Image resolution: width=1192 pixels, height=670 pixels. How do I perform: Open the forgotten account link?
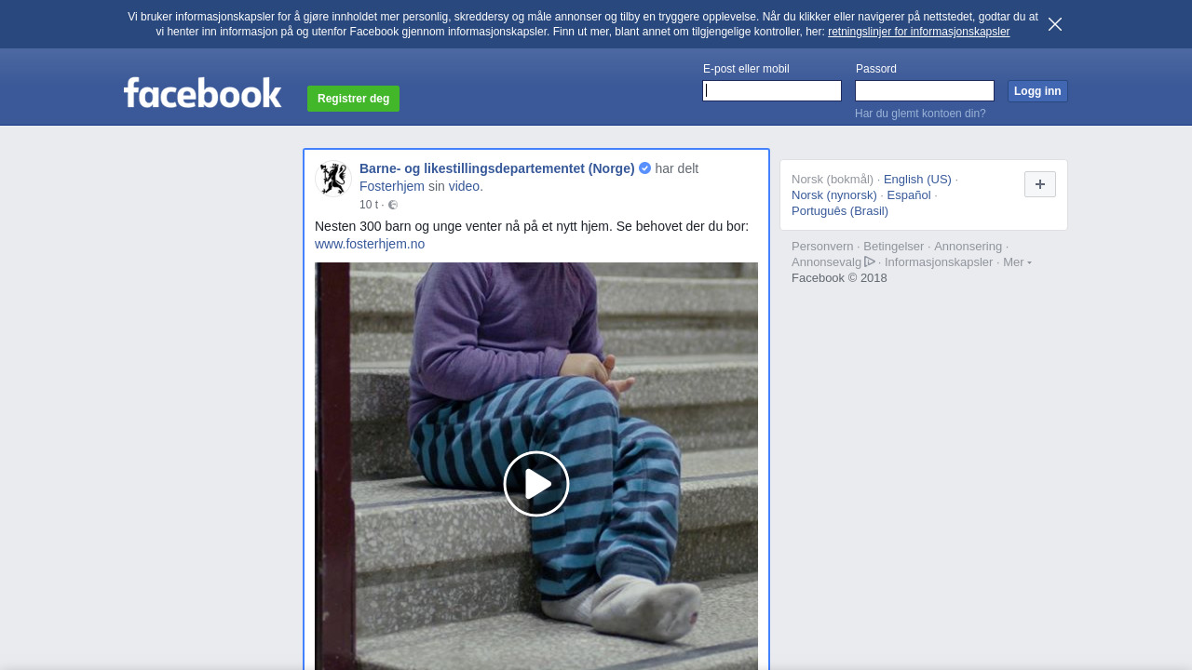click(x=920, y=114)
